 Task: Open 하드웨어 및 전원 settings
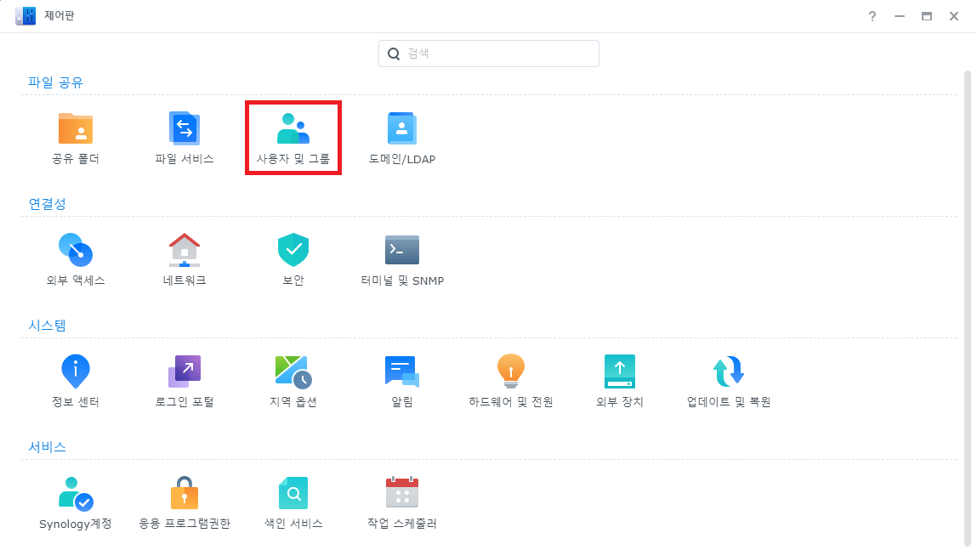coord(511,372)
